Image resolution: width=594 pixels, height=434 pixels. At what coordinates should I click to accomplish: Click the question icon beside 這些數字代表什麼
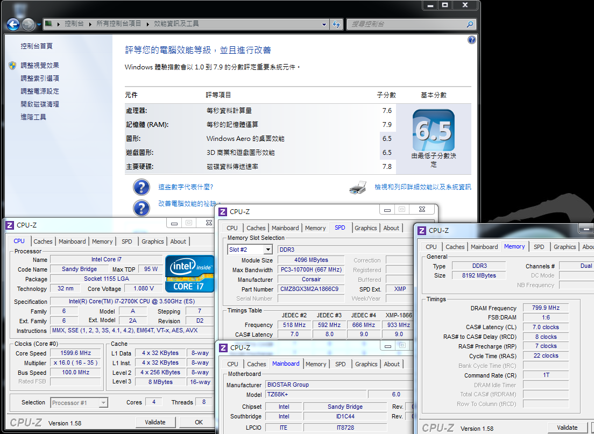click(x=142, y=187)
